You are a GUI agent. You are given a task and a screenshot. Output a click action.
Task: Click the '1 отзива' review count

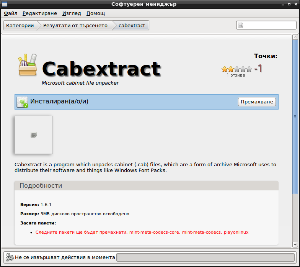[x=236, y=75]
